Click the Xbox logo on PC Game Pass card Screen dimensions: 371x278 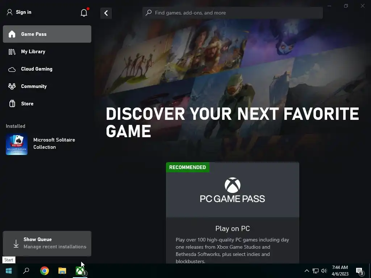tap(232, 185)
